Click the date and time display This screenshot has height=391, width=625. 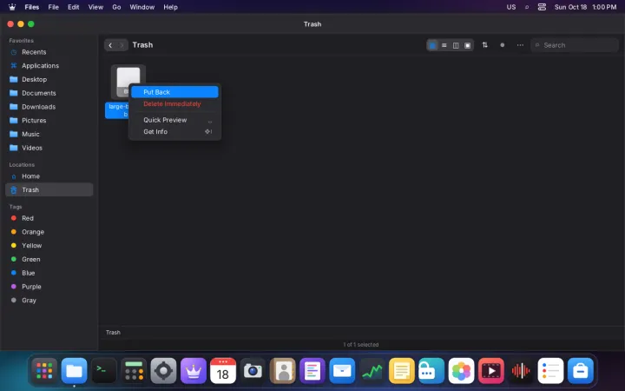(585, 7)
